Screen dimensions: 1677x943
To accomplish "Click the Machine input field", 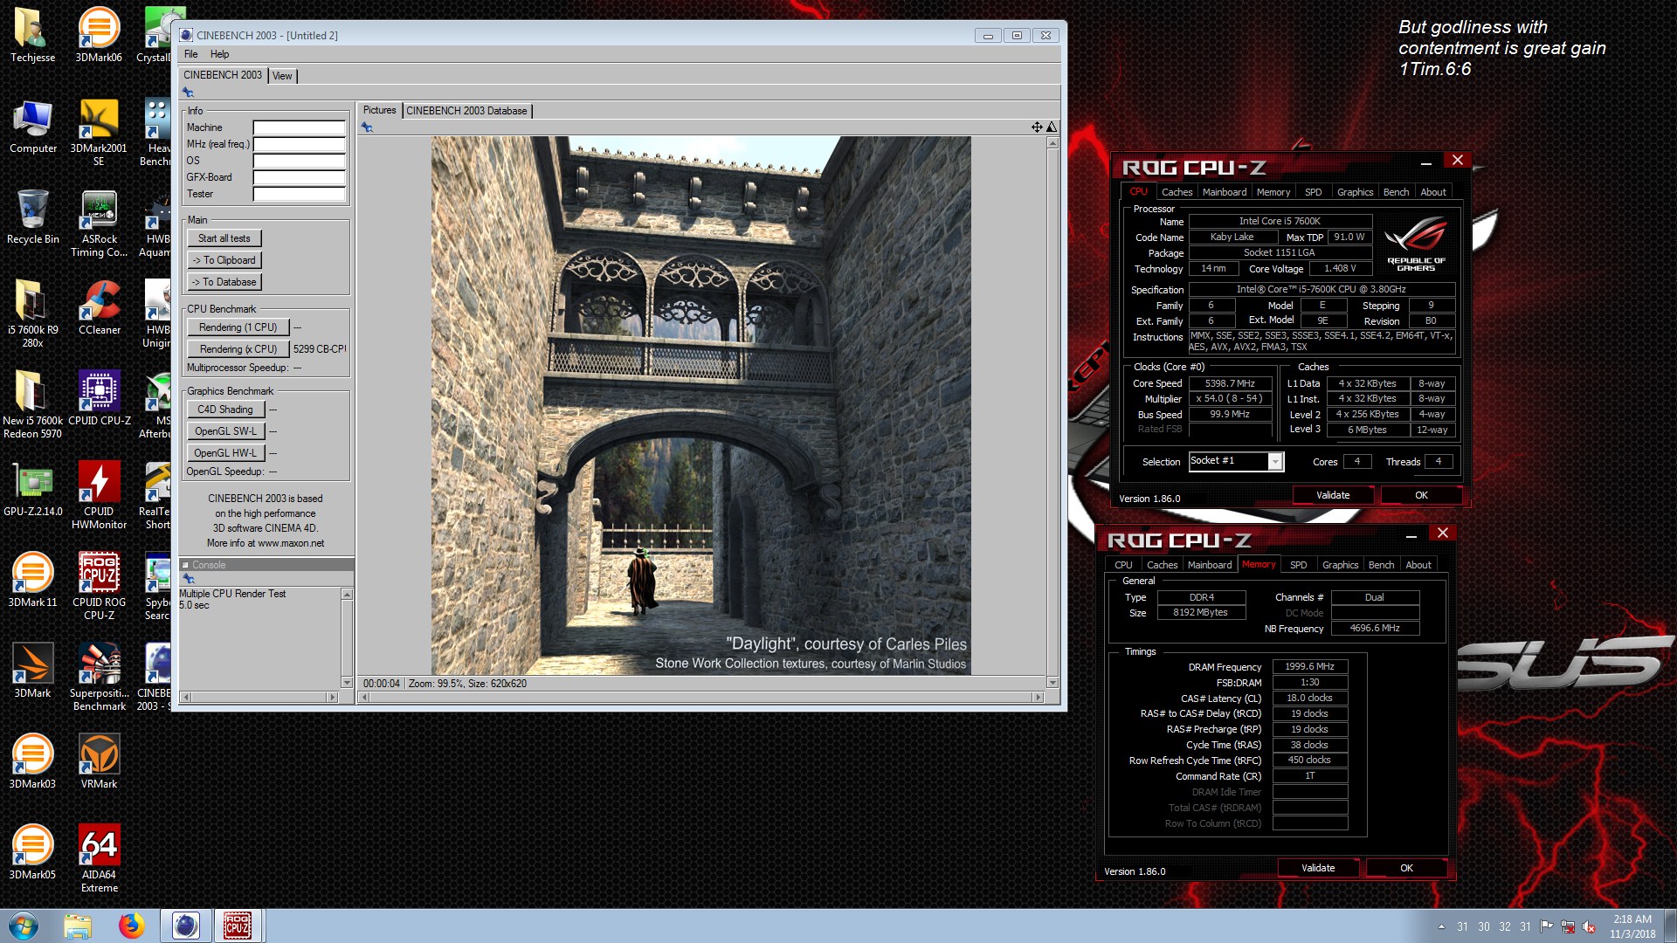I will (299, 127).
